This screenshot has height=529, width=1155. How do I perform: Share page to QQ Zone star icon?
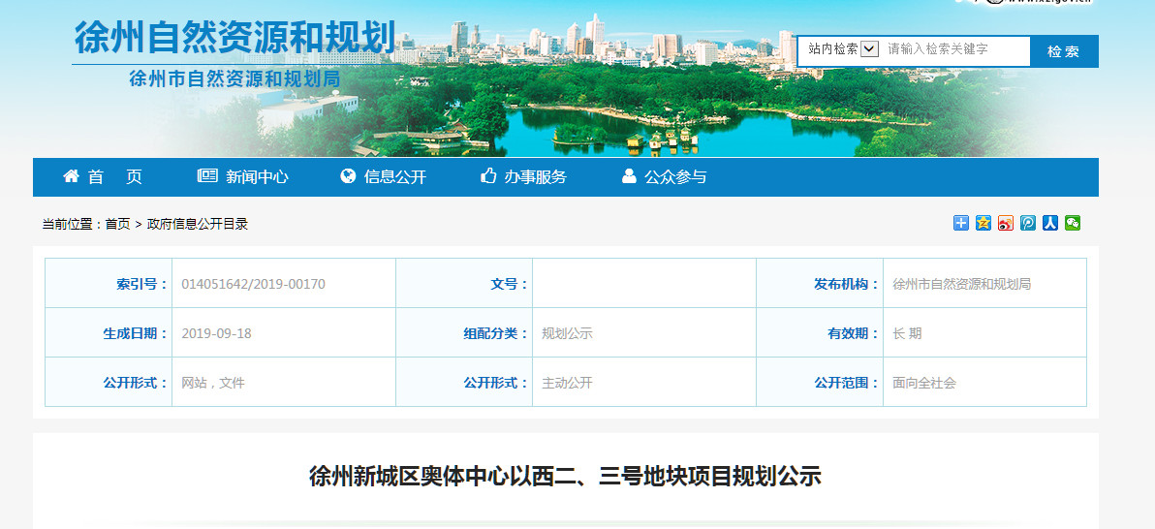tap(983, 223)
